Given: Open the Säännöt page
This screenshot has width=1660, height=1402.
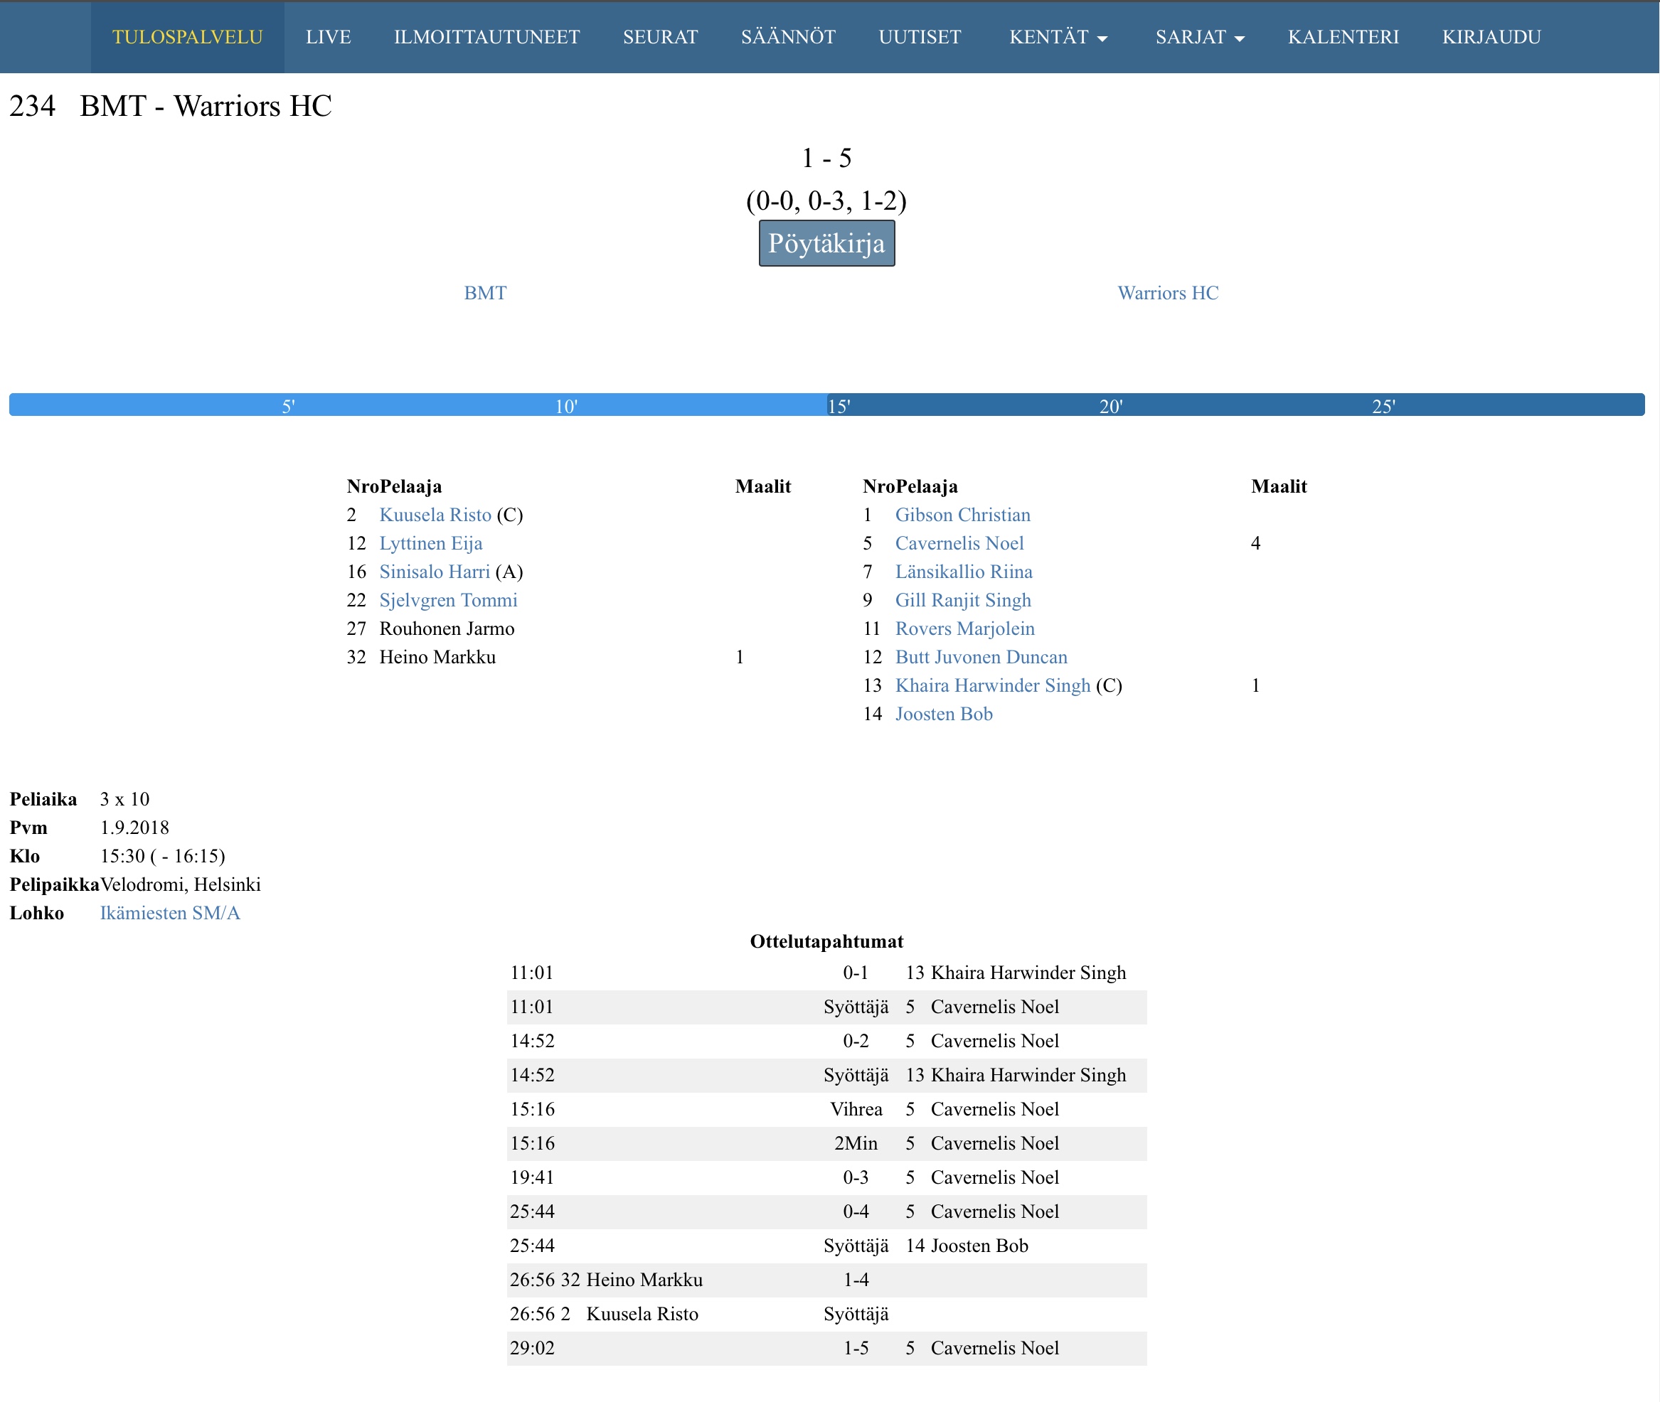Looking at the screenshot, I should (787, 38).
